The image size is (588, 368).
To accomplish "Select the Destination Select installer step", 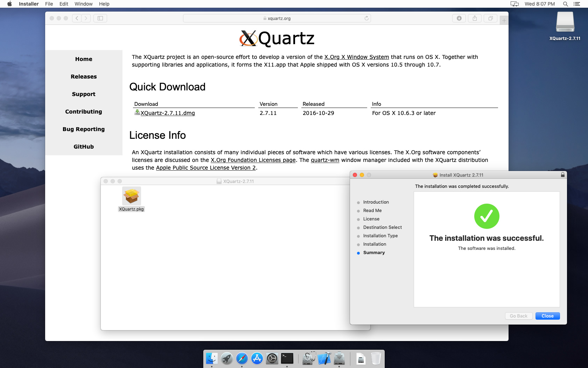I will click(x=383, y=227).
